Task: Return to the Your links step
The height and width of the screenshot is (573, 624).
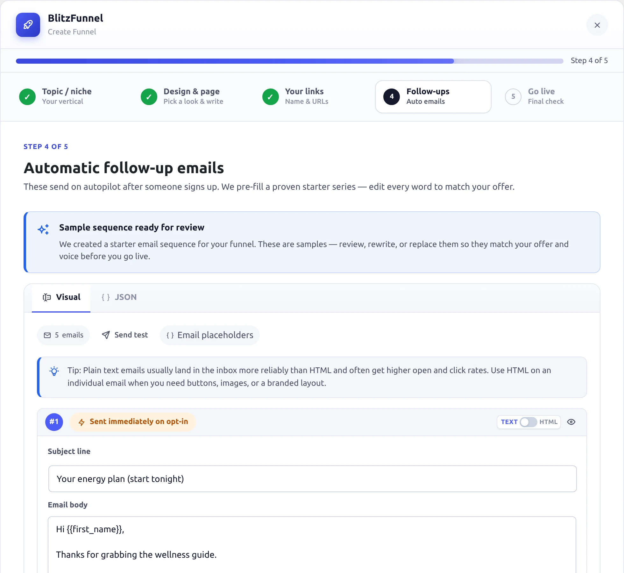Action: (x=295, y=96)
